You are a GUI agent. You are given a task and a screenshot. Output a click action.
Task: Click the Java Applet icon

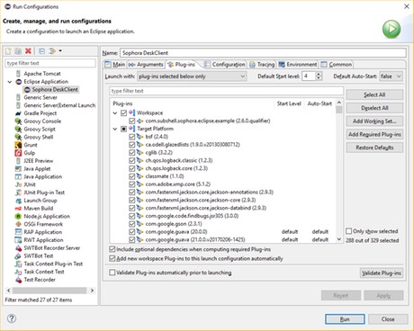click(x=18, y=168)
